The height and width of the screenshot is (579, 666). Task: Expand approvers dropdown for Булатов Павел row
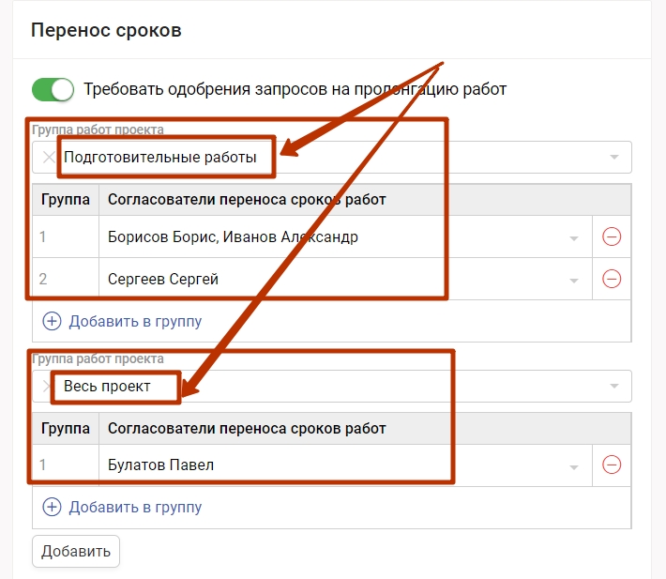pos(574,465)
